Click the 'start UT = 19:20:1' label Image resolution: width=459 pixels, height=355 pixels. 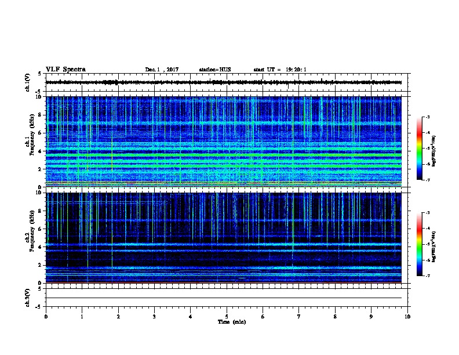click(280, 70)
